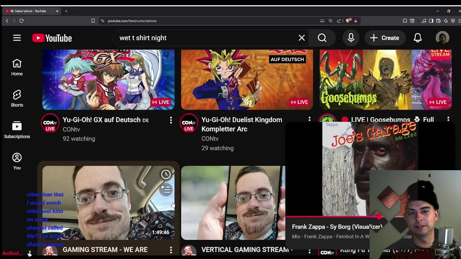Open options for Yu-Gi-Oh! GX auf Deutsch

(171, 120)
